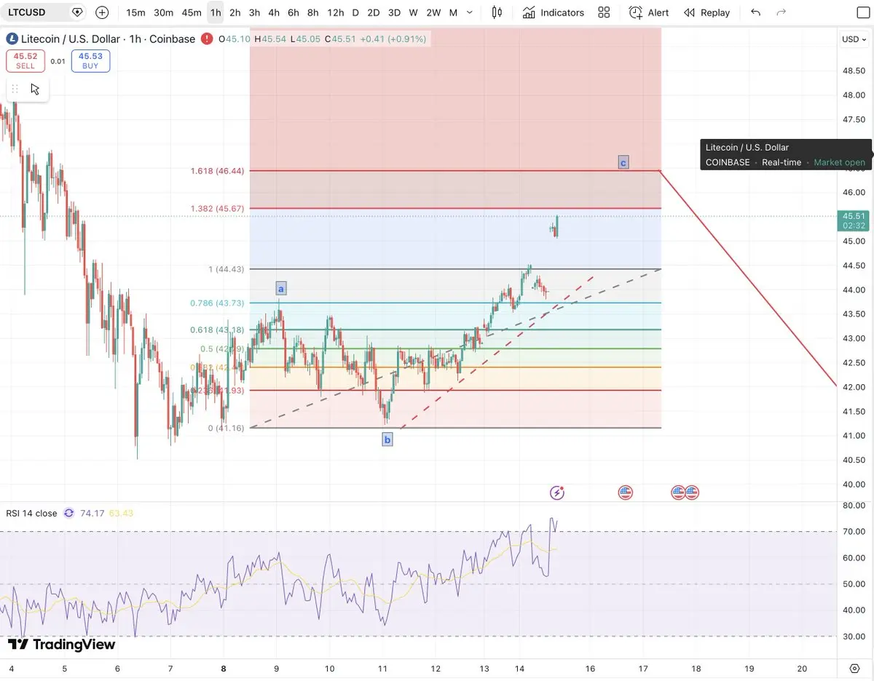Viewport: 874px width, 681px height.
Task: Click the cursor arrow tool
Action: click(x=35, y=89)
